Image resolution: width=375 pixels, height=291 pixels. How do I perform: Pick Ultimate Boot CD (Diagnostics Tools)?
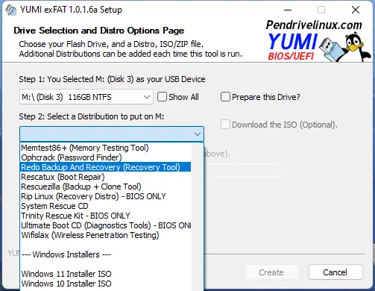click(x=105, y=225)
